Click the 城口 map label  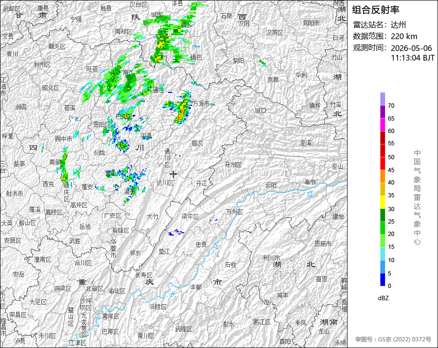tap(260, 111)
